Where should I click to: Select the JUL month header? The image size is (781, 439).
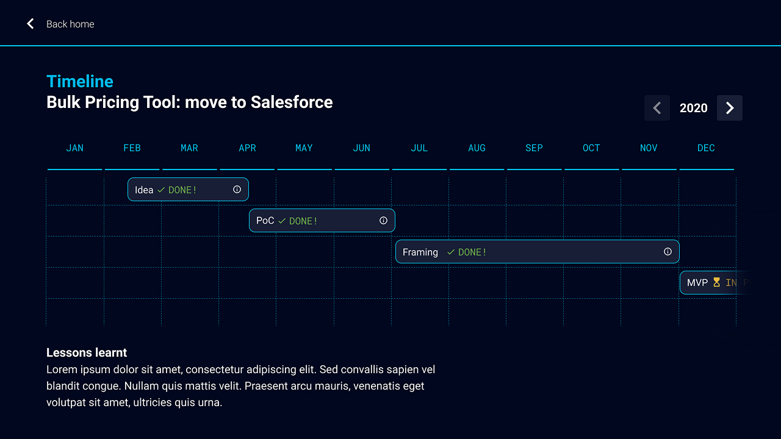(419, 148)
